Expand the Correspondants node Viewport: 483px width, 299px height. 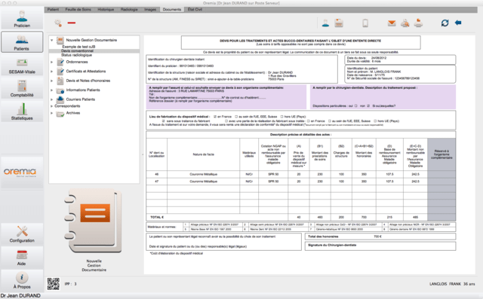click(x=52, y=106)
